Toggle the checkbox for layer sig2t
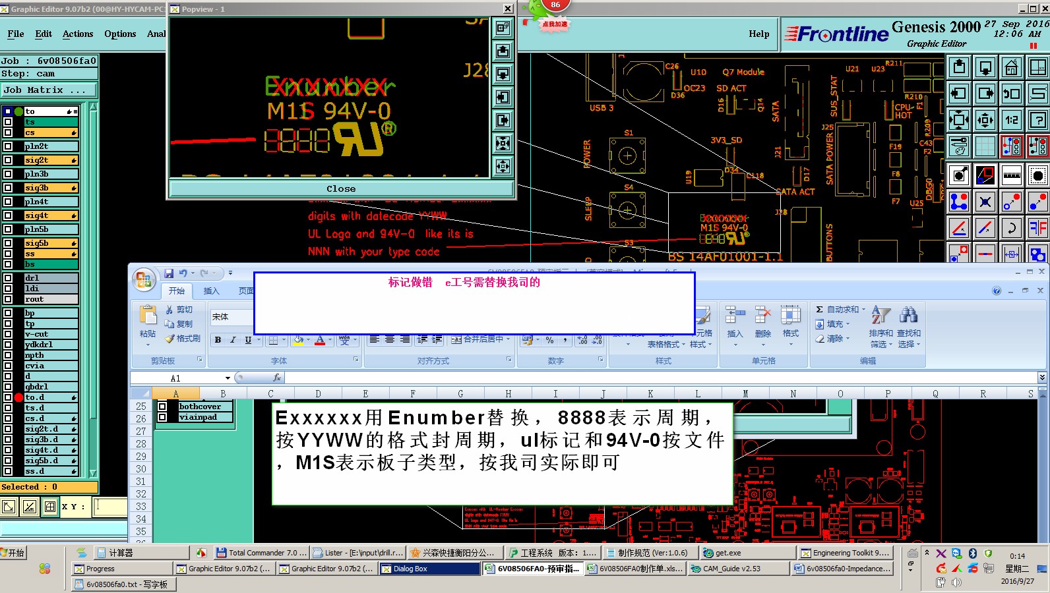Screen dimensions: 1050x593 click(x=8, y=160)
